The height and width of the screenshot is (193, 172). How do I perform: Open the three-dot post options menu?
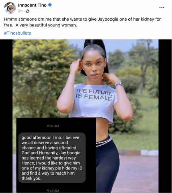162,7
